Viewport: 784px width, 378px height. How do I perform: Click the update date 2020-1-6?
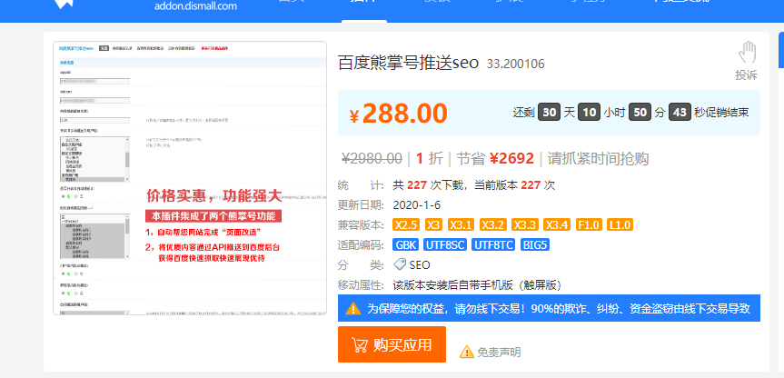417,205
